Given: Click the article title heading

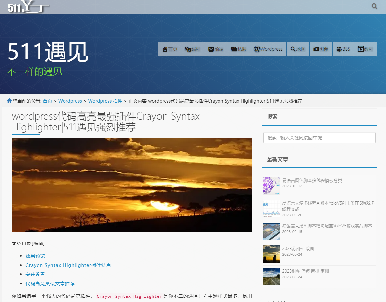Looking at the screenshot, I should pyautogui.click(x=106, y=122).
